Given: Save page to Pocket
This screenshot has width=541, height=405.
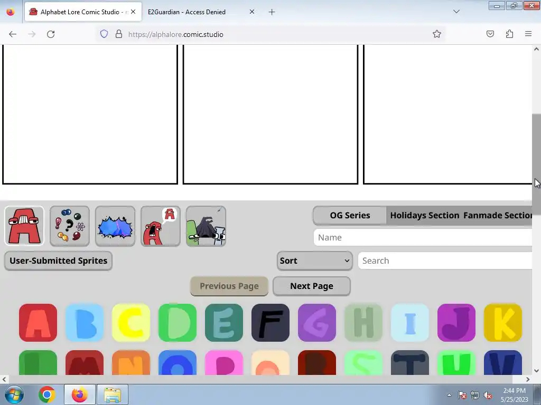Looking at the screenshot, I should pos(490,34).
